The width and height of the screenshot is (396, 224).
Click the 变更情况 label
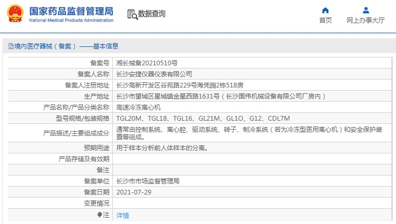96,203
